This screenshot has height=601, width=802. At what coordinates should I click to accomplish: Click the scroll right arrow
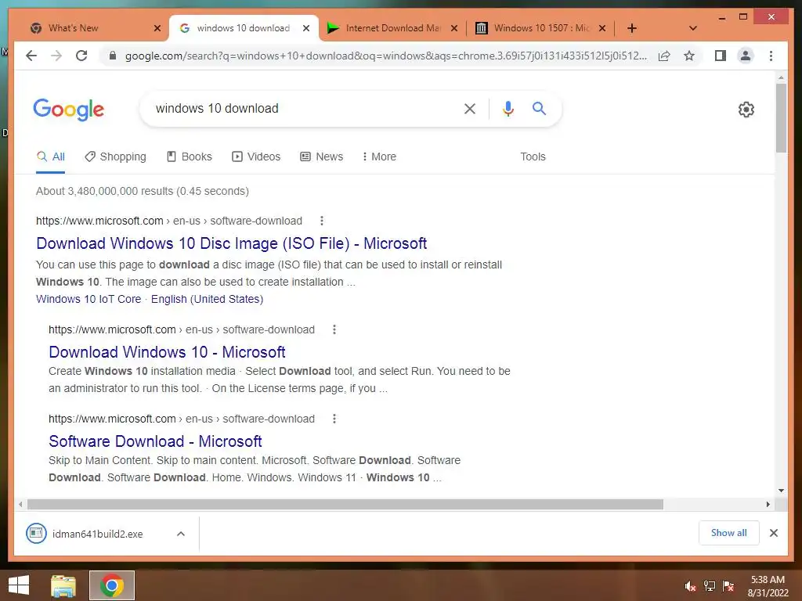pyautogui.click(x=768, y=505)
